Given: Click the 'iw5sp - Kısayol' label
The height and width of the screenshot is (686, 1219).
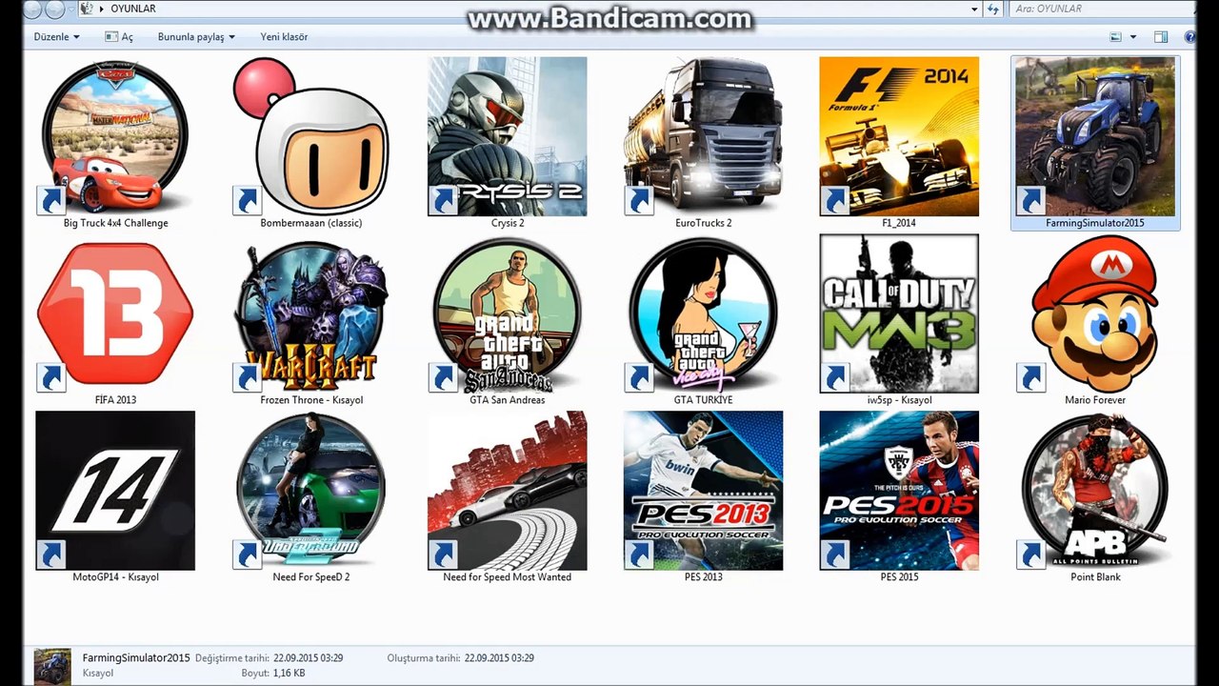Looking at the screenshot, I should [899, 400].
